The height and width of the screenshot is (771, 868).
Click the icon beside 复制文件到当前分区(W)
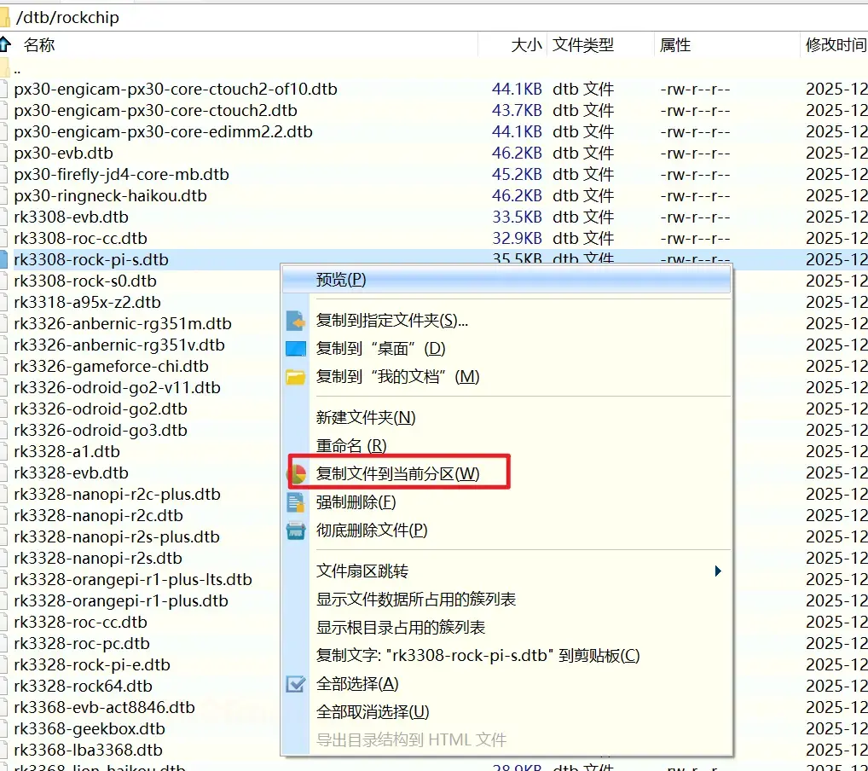(x=296, y=474)
